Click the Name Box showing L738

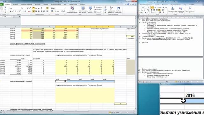point(5,17)
